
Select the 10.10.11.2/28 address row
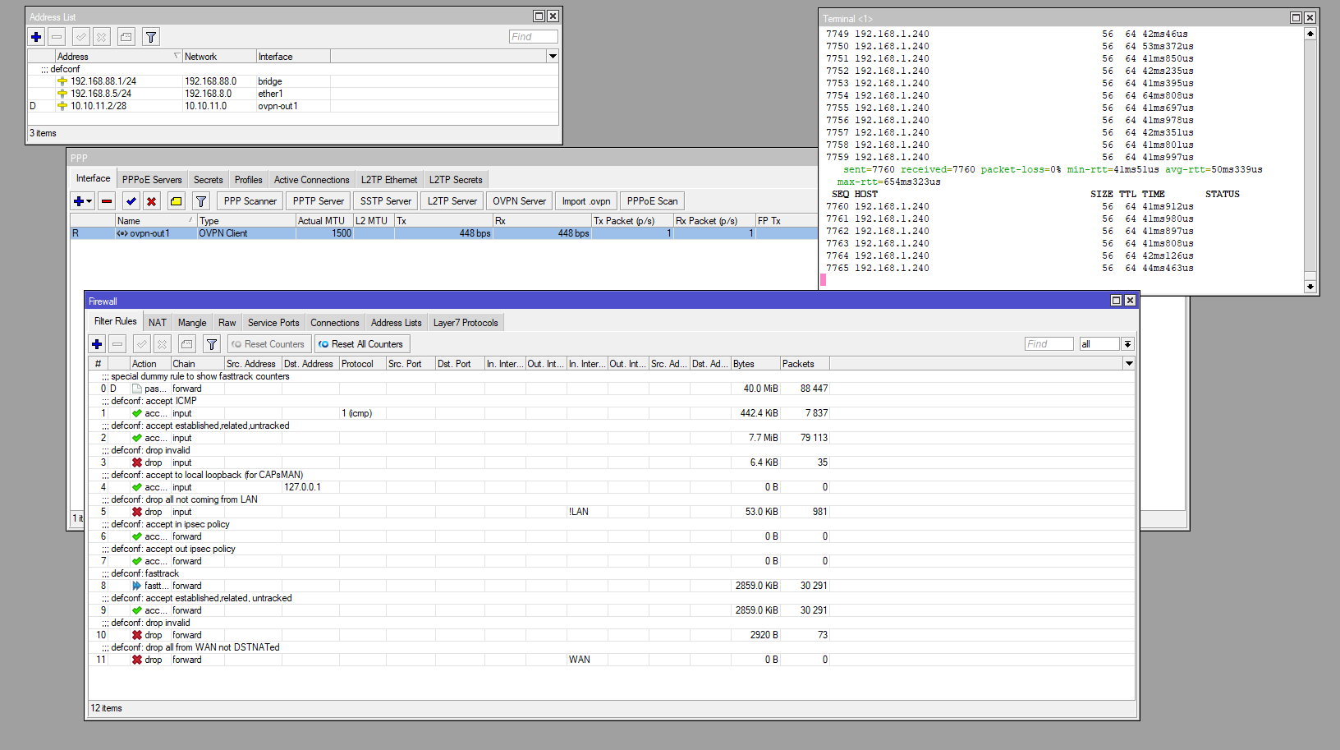click(294, 106)
